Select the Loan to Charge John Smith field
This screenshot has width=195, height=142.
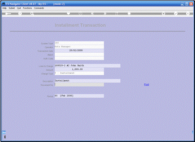[88, 66]
